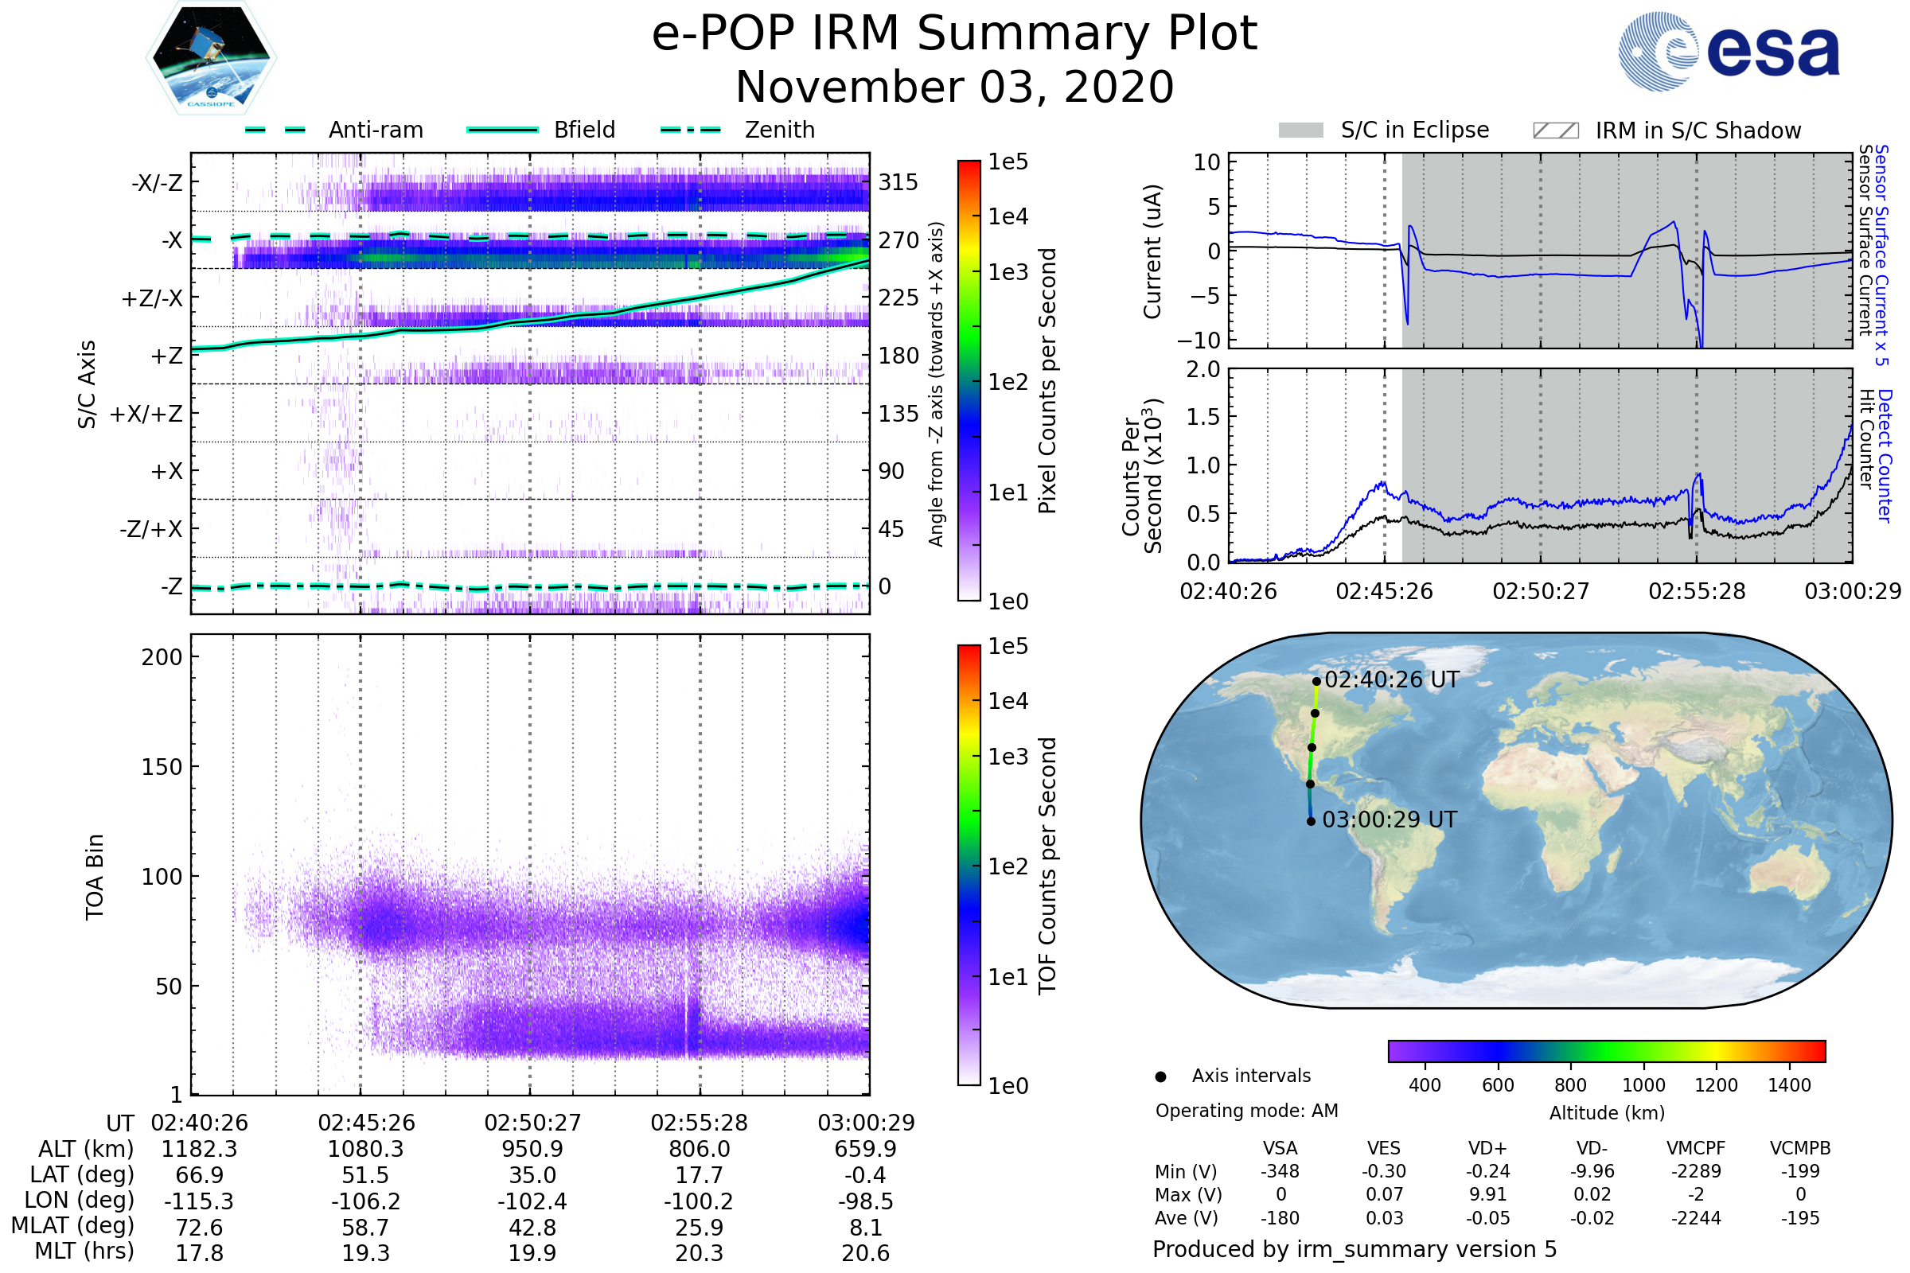The height and width of the screenshot is (1273, 1910).
Task: Click the Bfield solid legend line
Action: 502,130
